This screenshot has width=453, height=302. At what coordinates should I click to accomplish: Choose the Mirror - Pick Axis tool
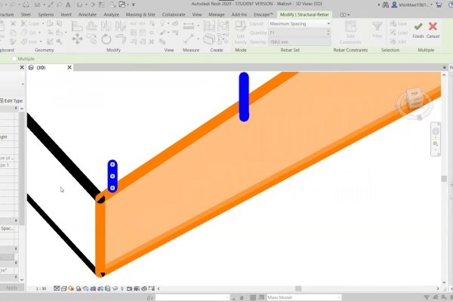pyautogui.click(x=106, y=26)
